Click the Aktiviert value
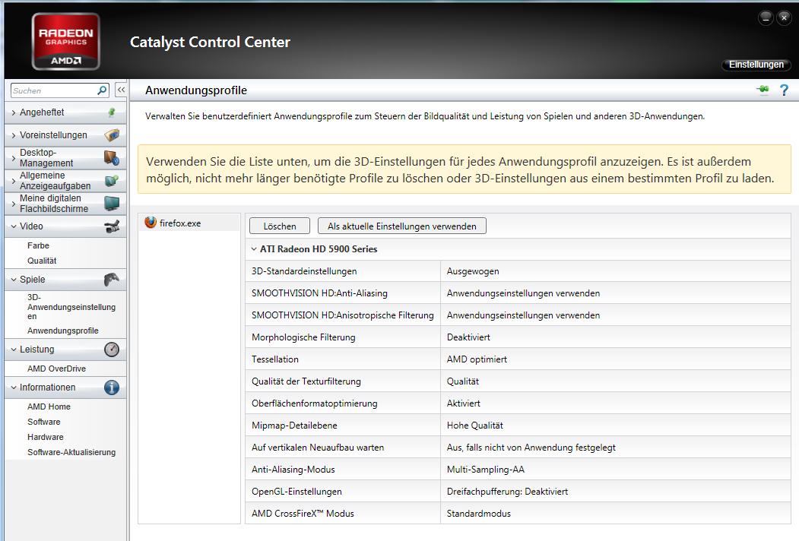This screenshot has height=541, width=799. coord(463,403)
